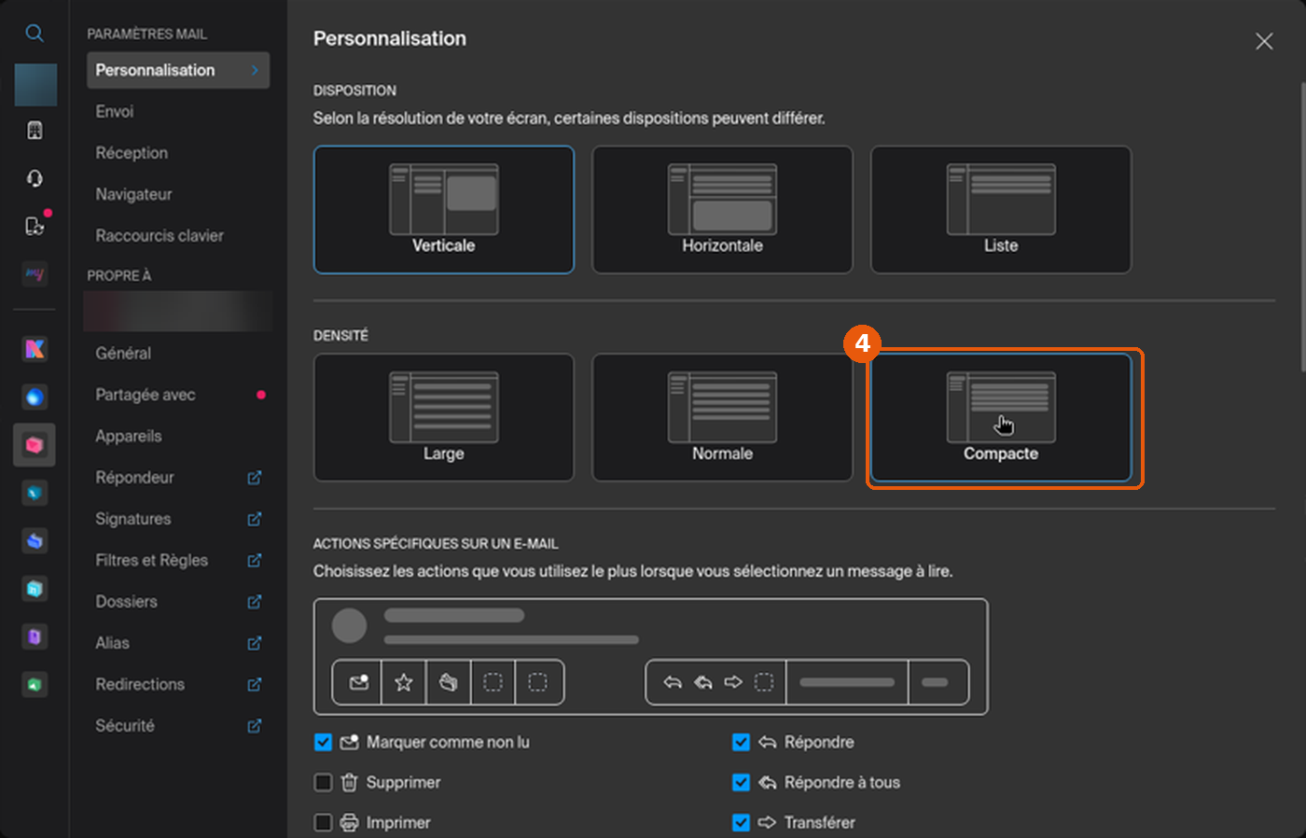
Task: Choose Large density option
Action: pos(444,417)
